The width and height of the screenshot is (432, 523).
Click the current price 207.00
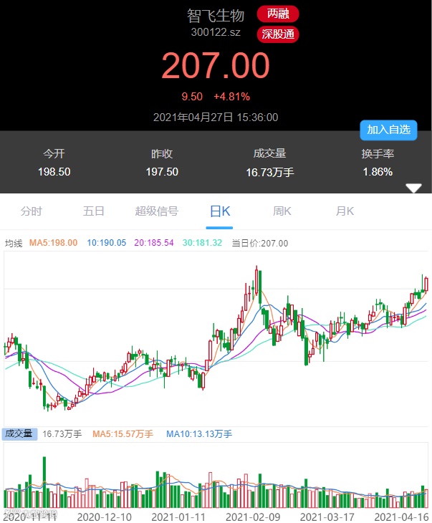pos(216,65)
